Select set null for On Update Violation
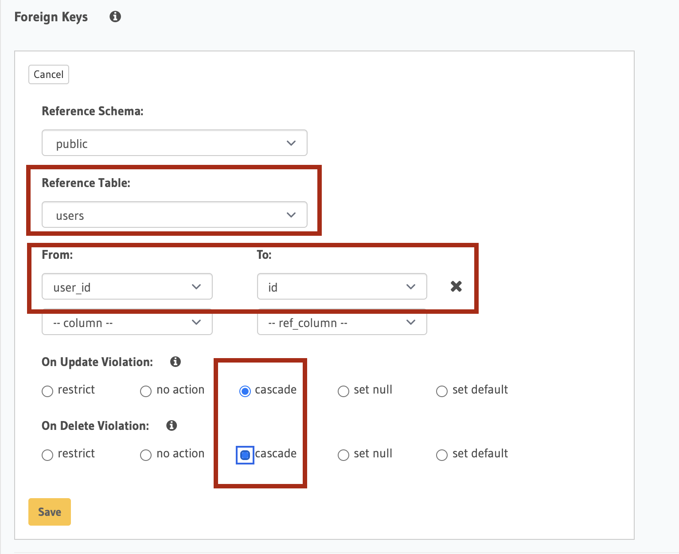679x554 pixels. click(343, 391)
